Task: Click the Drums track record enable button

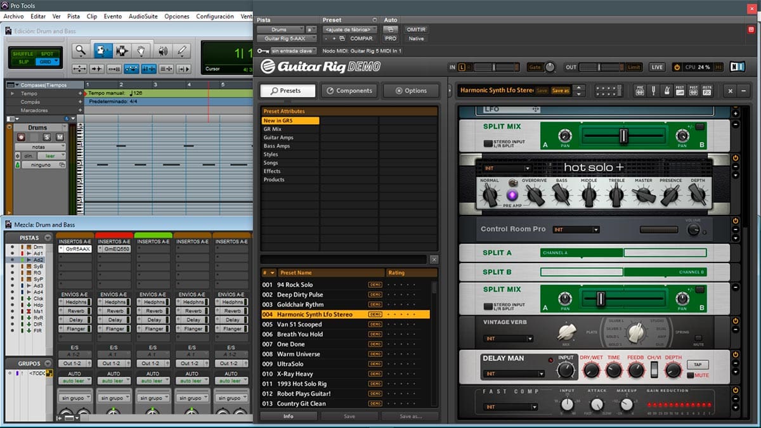Action: tap(21, 137)
